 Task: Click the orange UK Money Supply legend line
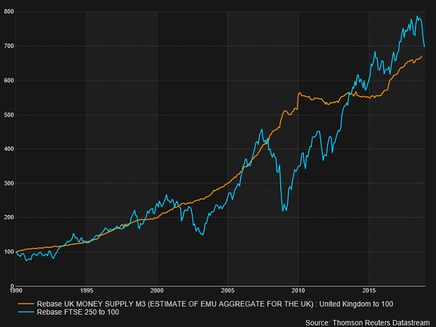click(26, 304)
